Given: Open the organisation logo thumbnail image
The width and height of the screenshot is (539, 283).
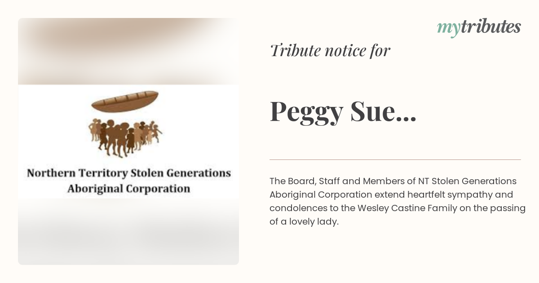Looking at the screenshot, I should (128, 141).
